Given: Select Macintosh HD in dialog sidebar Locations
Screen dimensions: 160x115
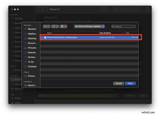Looking at the screenshot, I should coord(32,85).
